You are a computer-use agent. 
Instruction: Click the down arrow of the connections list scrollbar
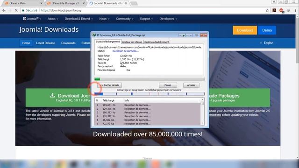202,123
